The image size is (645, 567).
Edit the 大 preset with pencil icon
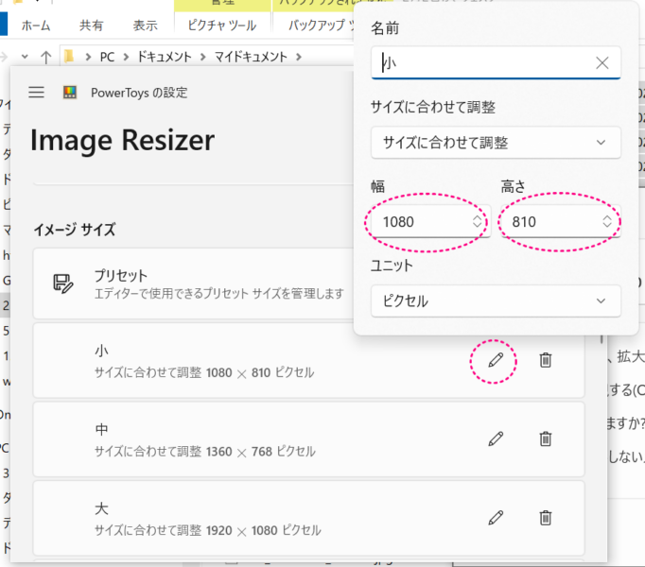(496, 518)
